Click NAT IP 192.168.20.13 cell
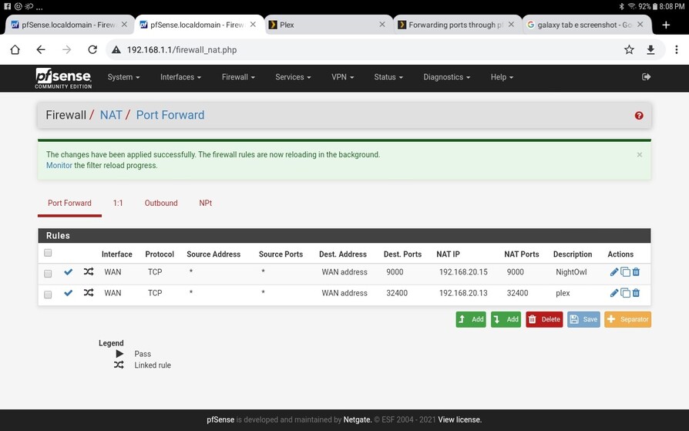Image resolution: width=689 pixels, height=431 pixels. click(x=463, y=293)
